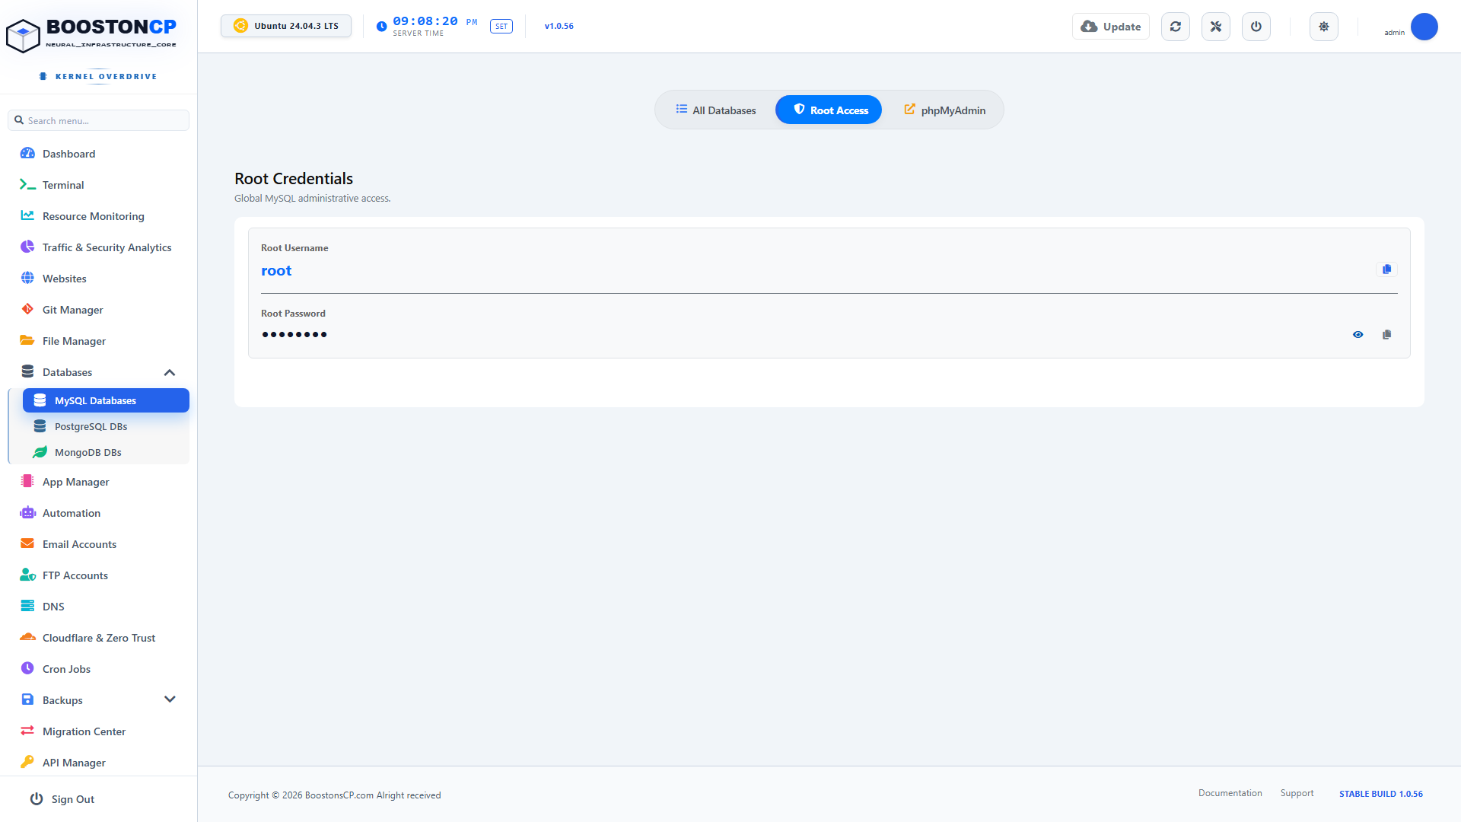Screen dimensions: 1461x822
Task: Open Email Accounts
Action: point(99,544)
